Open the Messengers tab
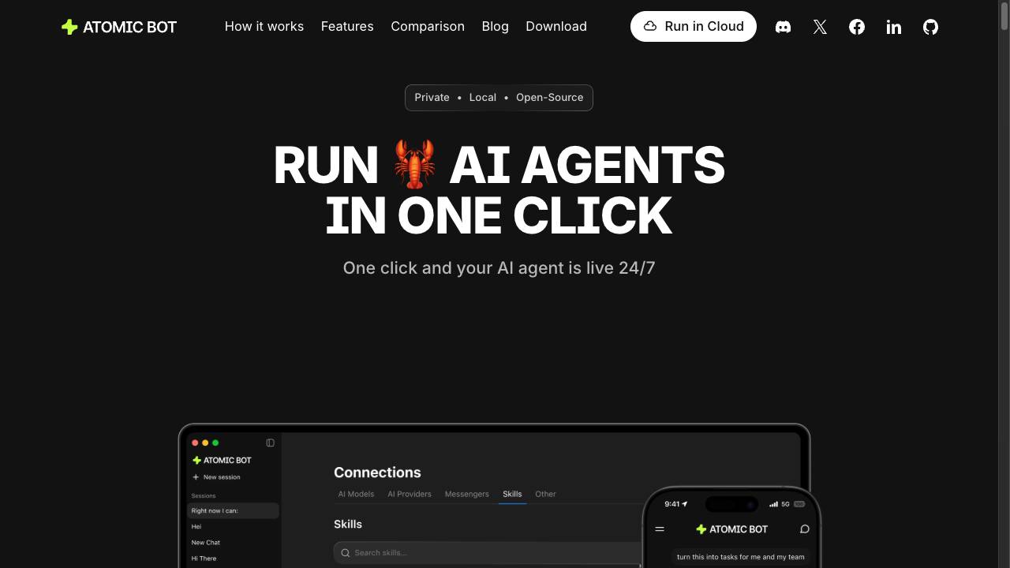The height and width of the screenshot is (568, 1010). point(467,494)
